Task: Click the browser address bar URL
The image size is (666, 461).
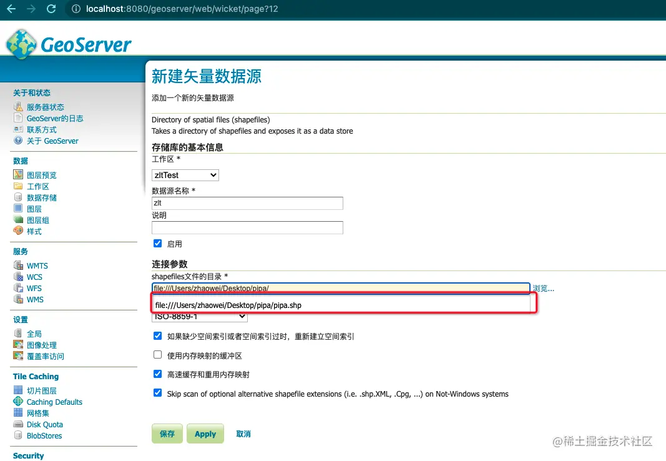Action: point(182,9)
